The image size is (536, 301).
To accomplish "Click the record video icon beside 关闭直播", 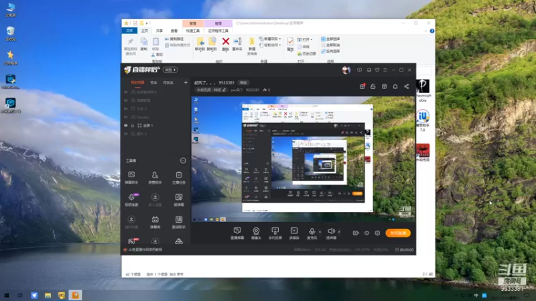I will pos(356,233).
